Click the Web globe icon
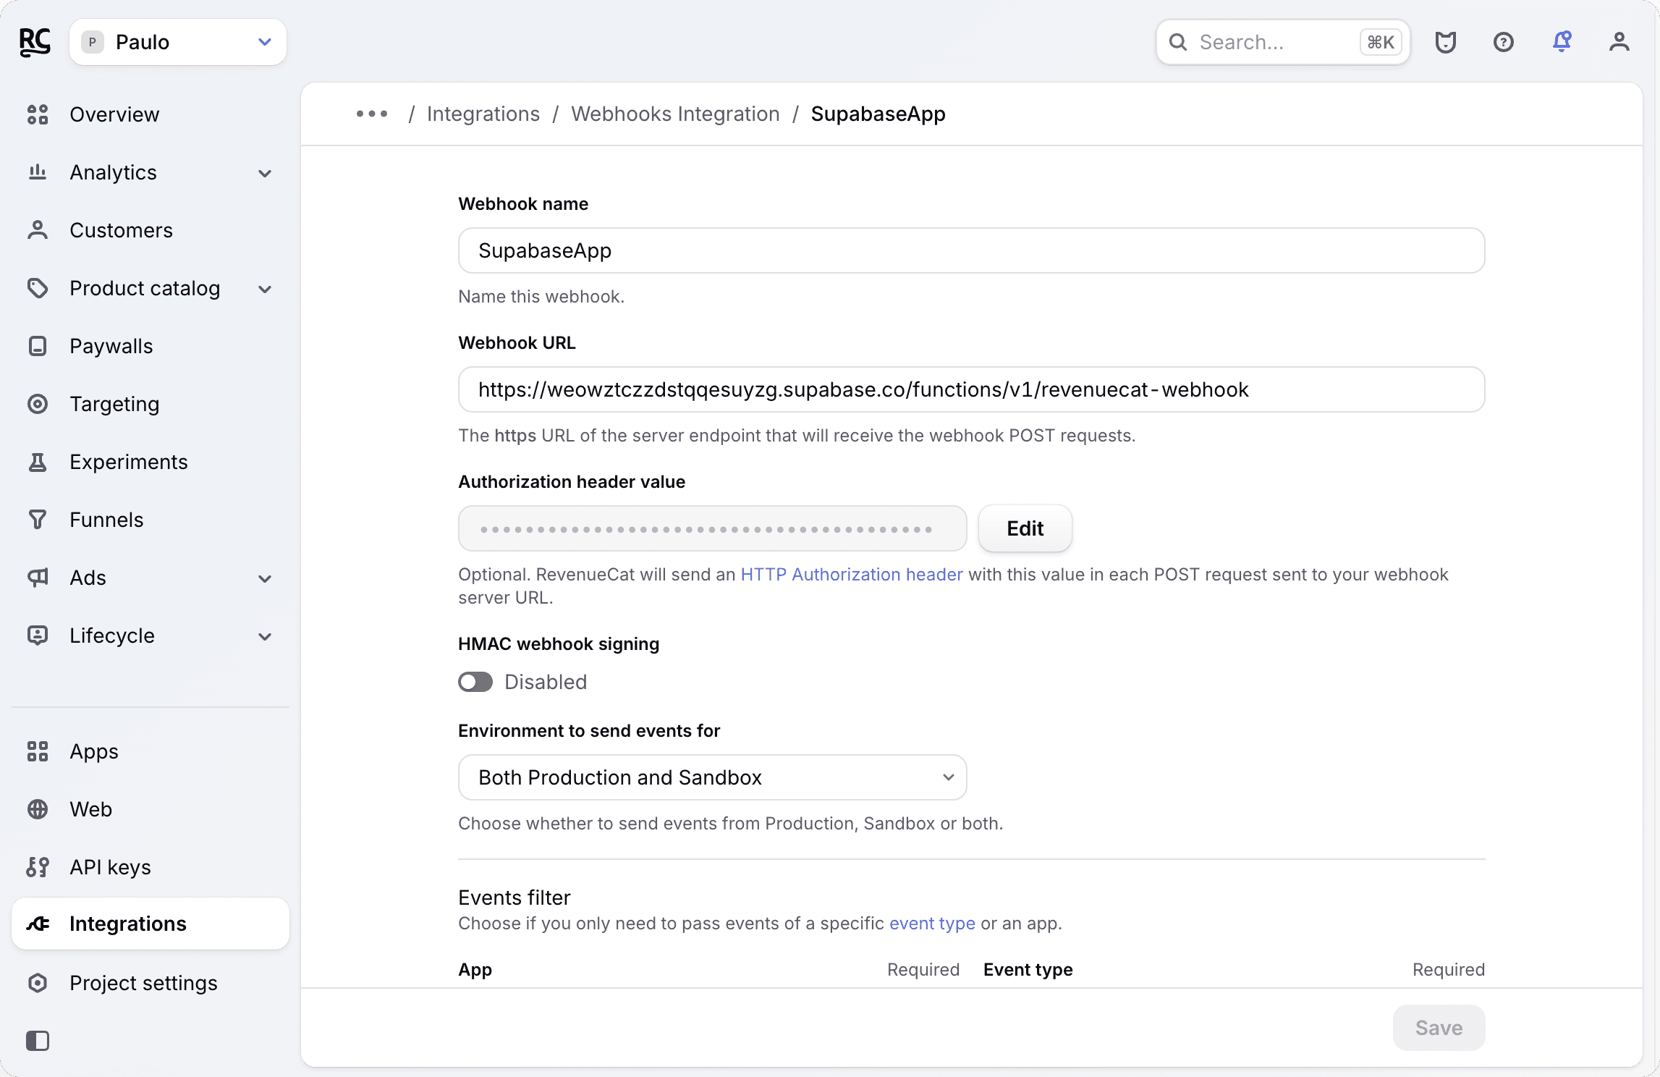 click(38, 809)
